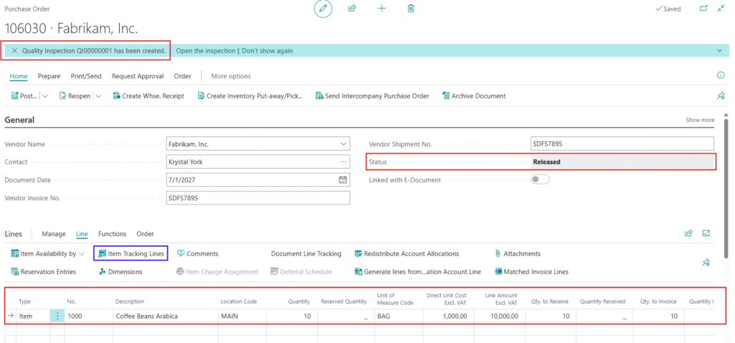Expand the notification bar chevron

point(719,51)
